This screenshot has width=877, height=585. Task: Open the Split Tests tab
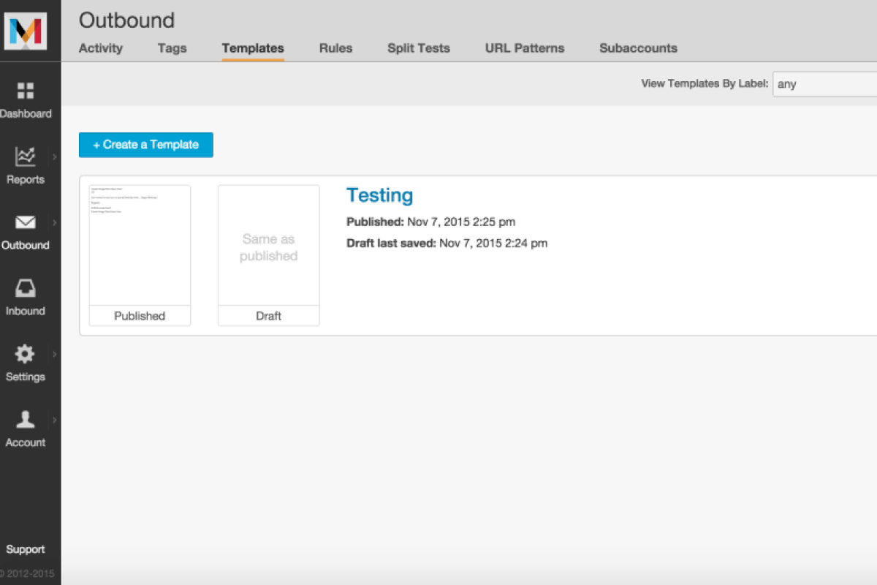point(418,48)
